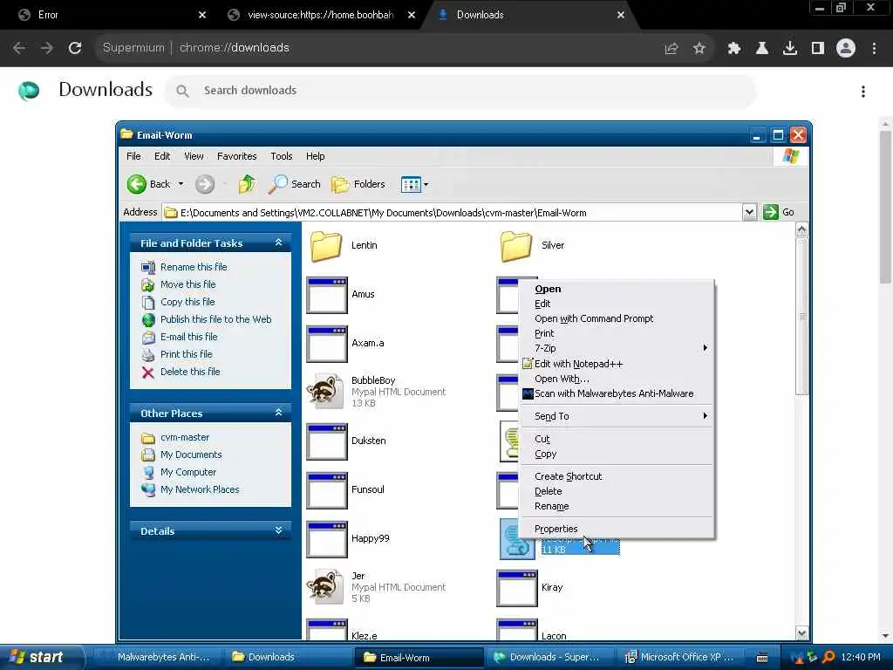Select the Happy99 file icon
893x670 pixels.
(327, 539)
